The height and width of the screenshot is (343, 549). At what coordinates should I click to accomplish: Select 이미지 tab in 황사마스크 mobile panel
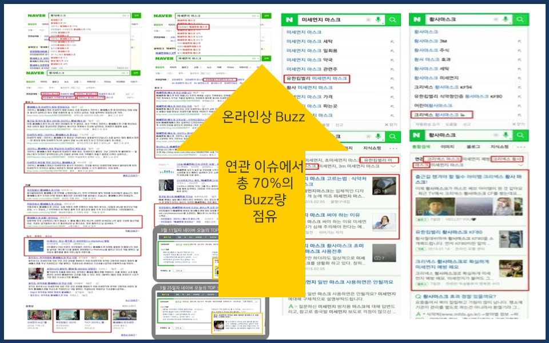tap(447, 147)
